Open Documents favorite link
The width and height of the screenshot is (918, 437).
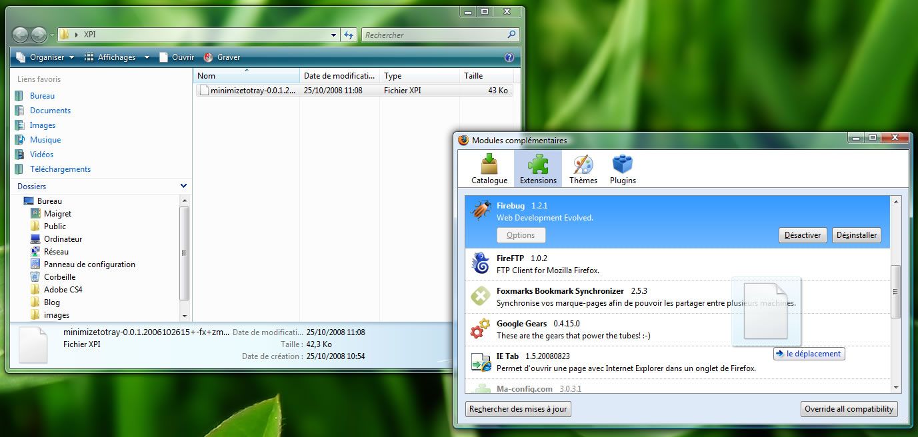[x=50, y=111]
